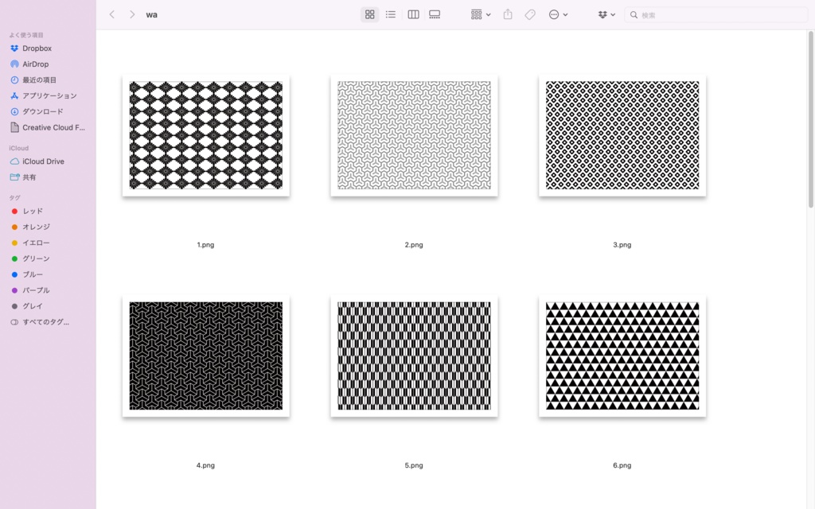Viewport: 815px width, 509px height.
Task: Click the search field
Action: (x=716, y=14)
